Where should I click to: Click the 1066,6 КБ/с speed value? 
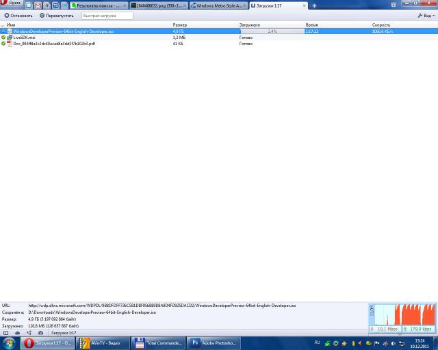click(383, 31)
